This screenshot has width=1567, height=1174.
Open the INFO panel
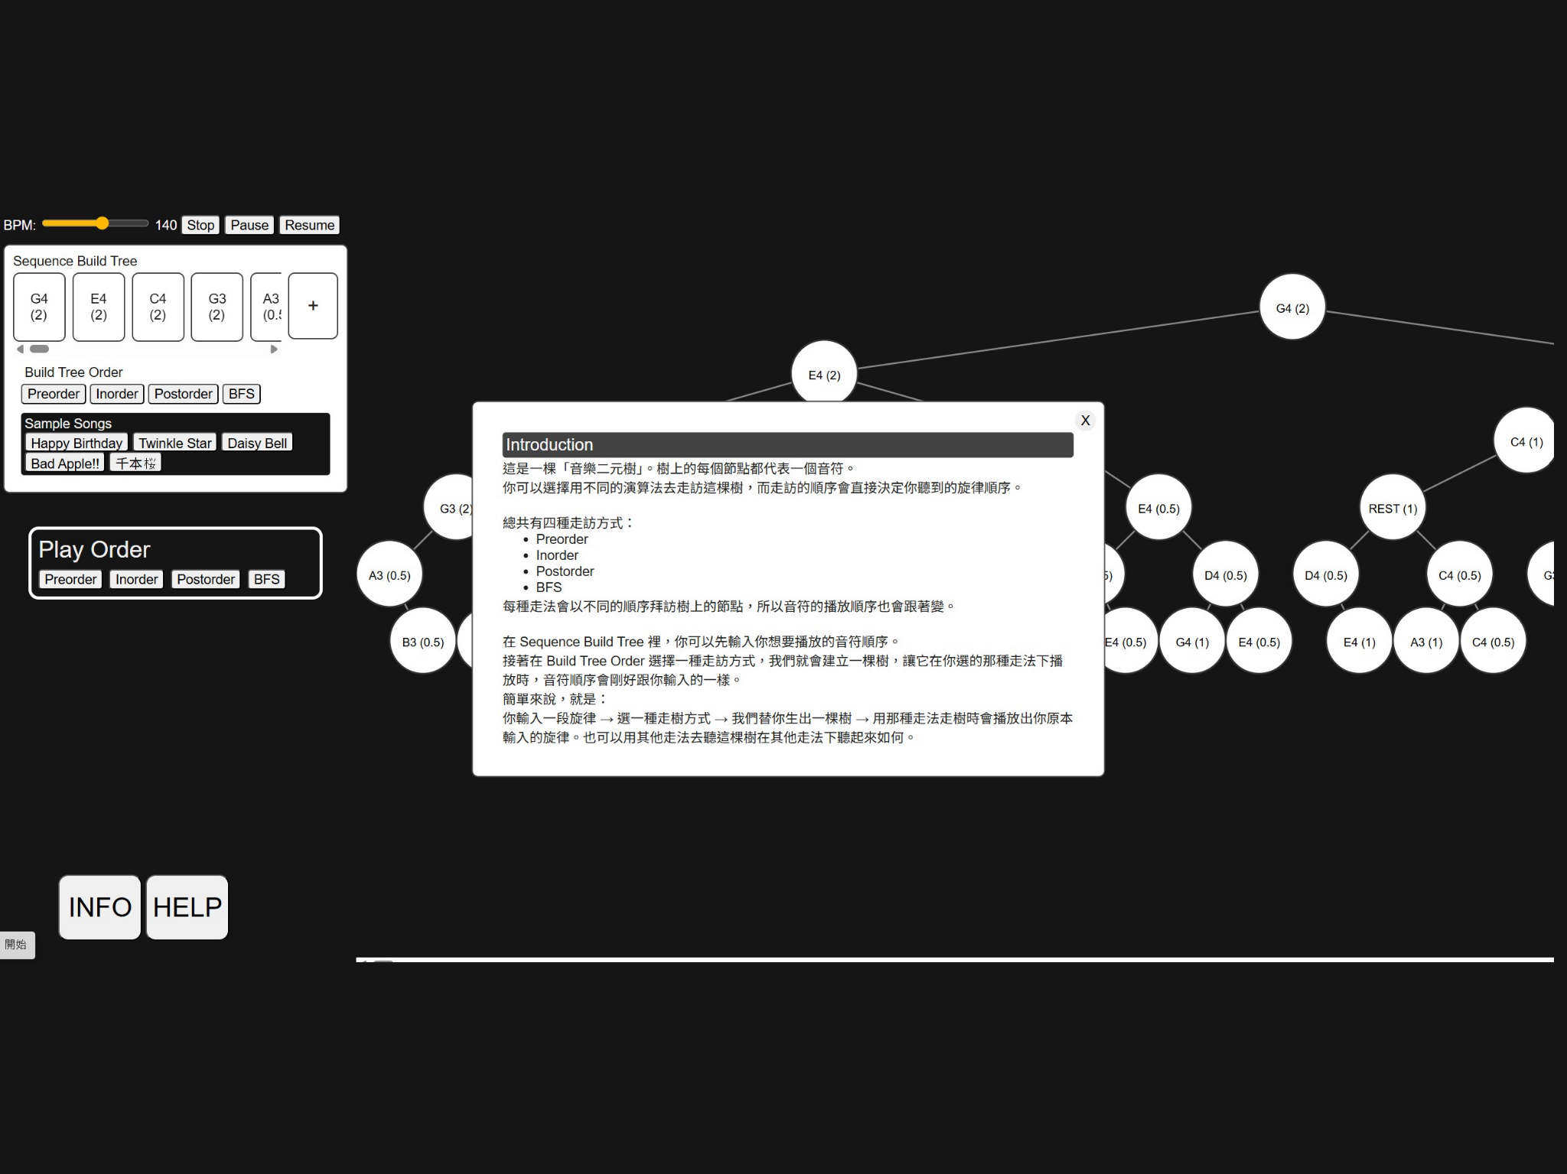pyautogui.click(x=99, y=907)
